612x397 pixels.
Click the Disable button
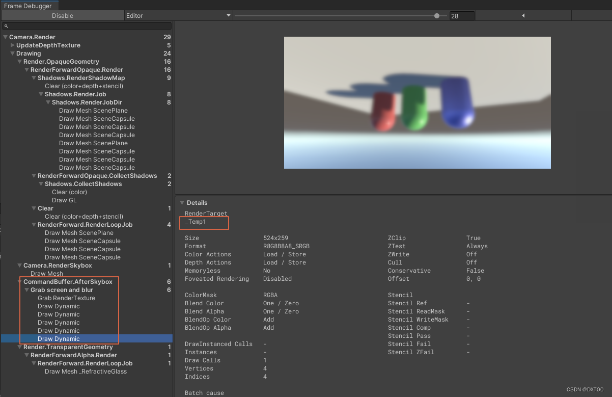[62, 15]
